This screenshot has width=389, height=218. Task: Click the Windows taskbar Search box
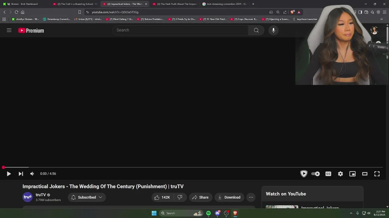coord(182,213)
